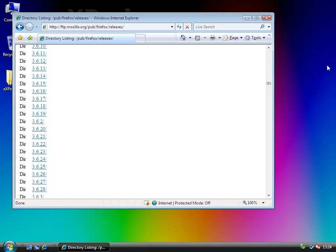This screenshot has height=252, width=336.
Task: Click the Print icon
Action: click(213, 38)
